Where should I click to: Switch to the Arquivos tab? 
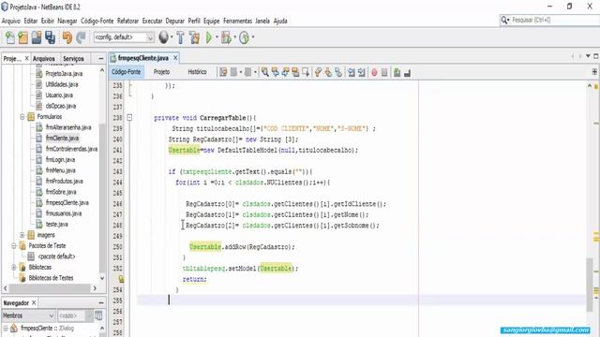[44, 58]
